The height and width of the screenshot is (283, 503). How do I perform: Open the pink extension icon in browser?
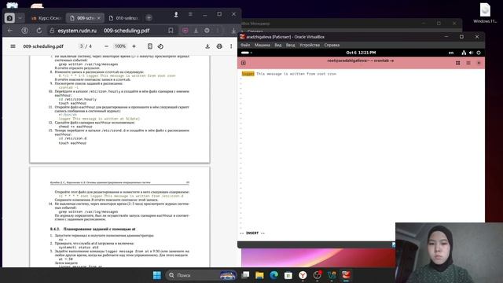pyautogui.click(x=185, y=31)
